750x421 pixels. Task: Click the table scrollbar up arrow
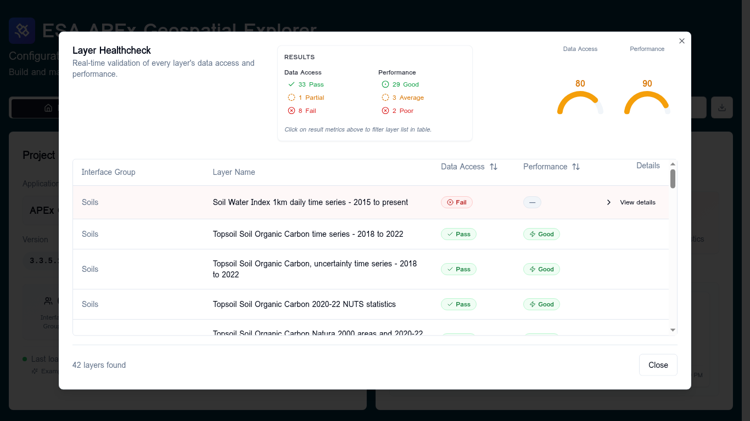point(673,164)
